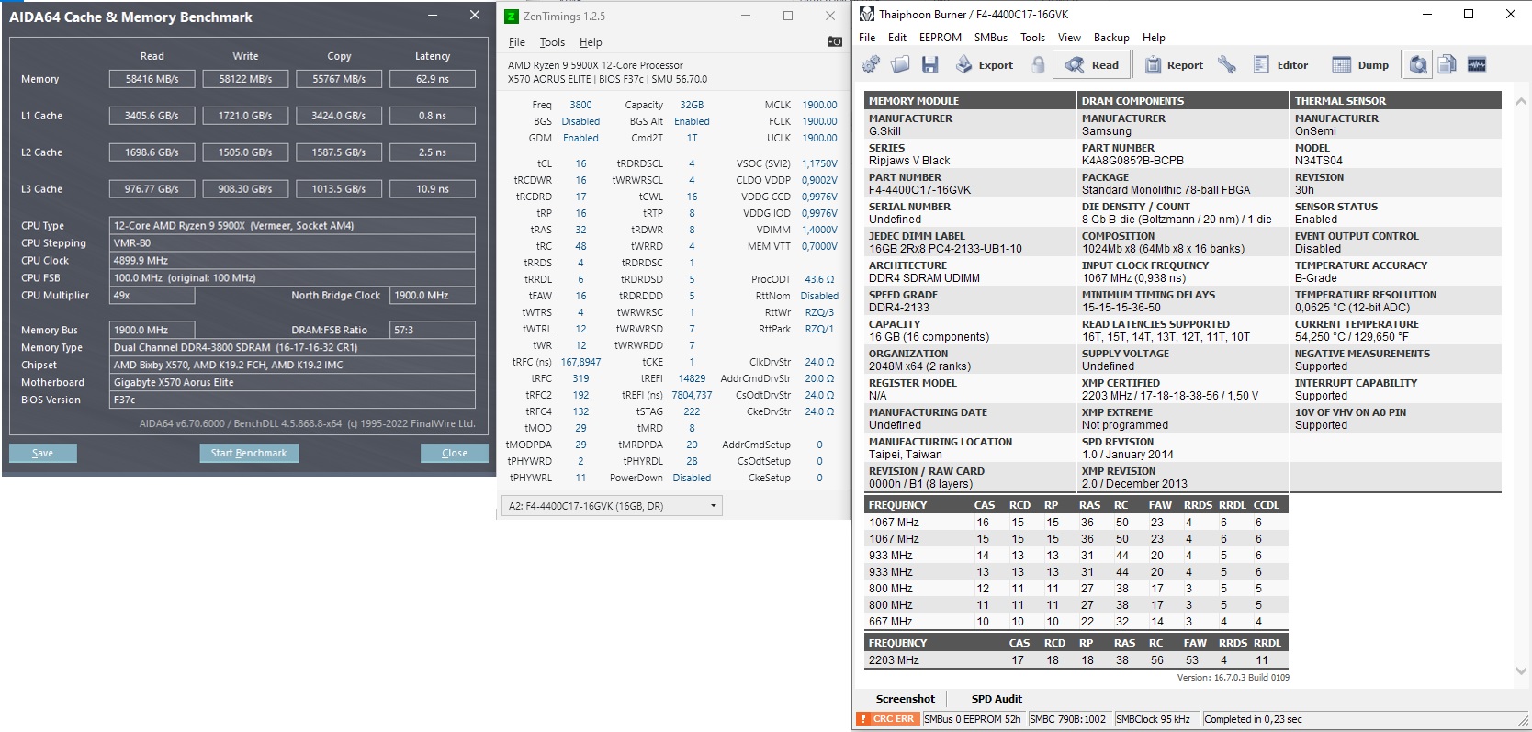Open the Tools menu in ZenTimings

[x=552, y=42]
